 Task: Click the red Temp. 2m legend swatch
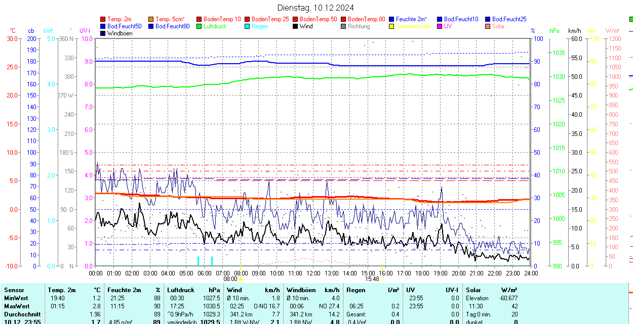point(103,19)
